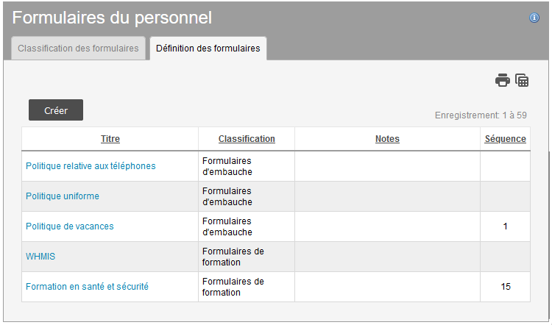Click the print icon
Screen dimensions: 552x325
(502, 81)
